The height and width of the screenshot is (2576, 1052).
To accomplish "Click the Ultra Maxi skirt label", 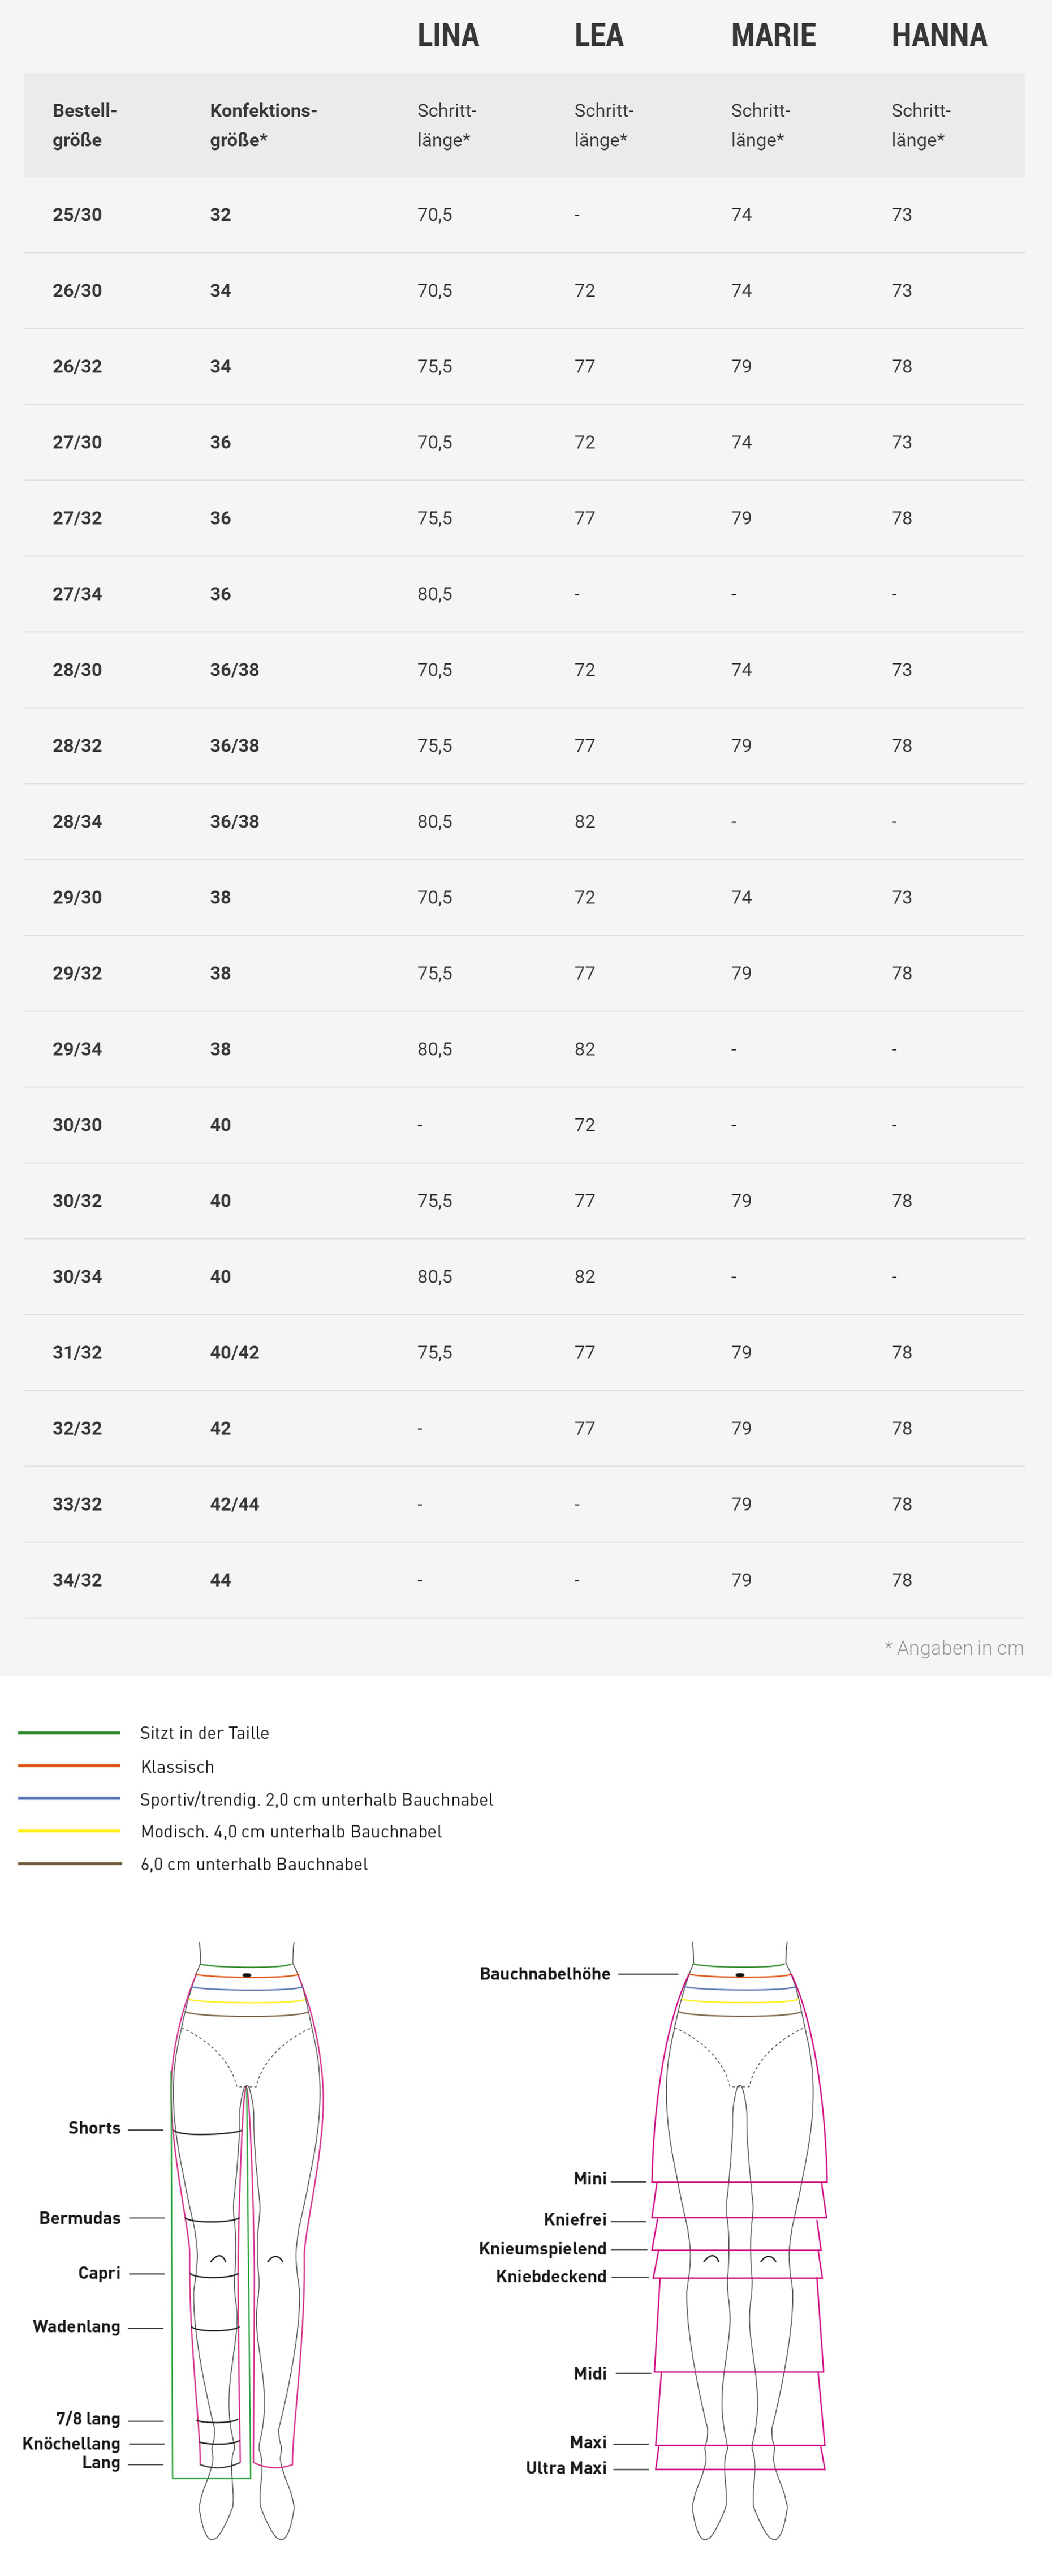I will pyautogui.click(x=566, y=2468).
